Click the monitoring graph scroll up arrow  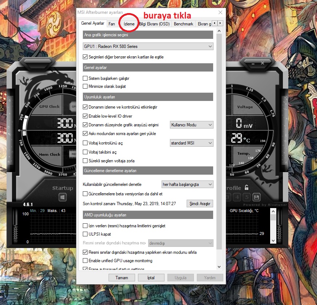point(273,211)
